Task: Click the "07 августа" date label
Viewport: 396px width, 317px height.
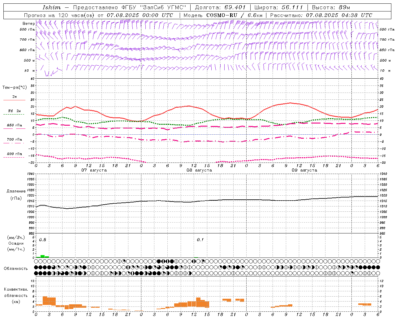Action: coord(94,170)
